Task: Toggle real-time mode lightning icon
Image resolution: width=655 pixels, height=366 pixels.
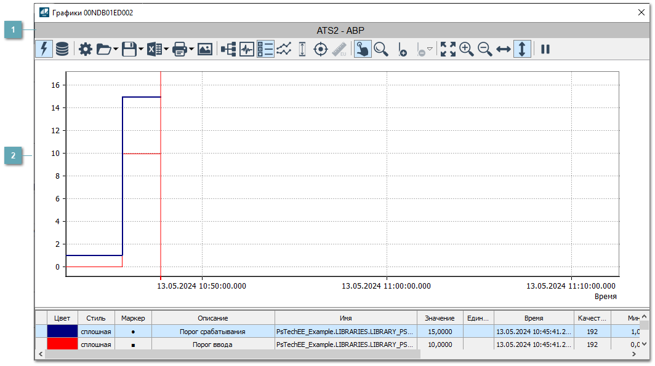Action: 44,49
